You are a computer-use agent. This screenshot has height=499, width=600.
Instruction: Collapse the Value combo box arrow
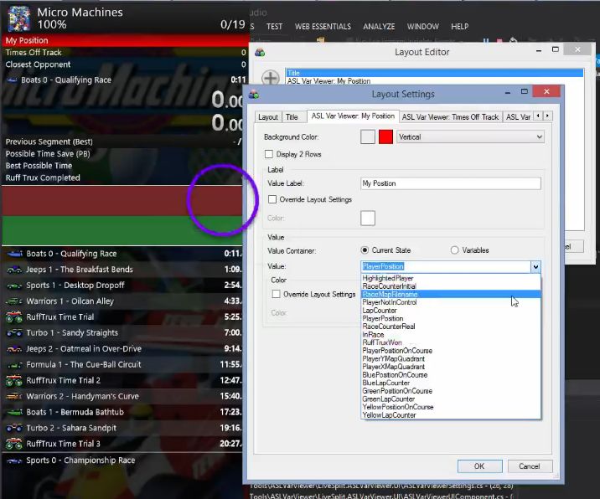coord(535,266)
